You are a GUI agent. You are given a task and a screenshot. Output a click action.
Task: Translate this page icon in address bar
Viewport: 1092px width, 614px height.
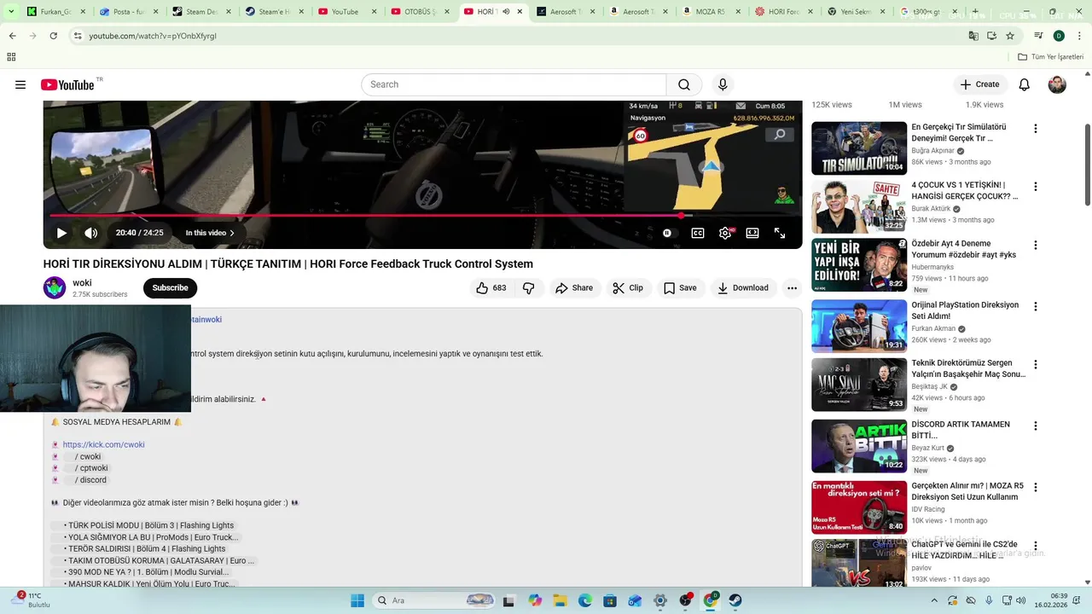973,36
